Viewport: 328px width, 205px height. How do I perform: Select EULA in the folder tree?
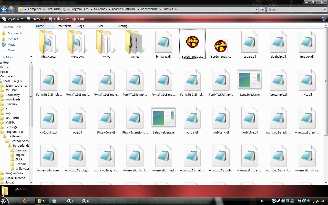(x=19, y=159)
